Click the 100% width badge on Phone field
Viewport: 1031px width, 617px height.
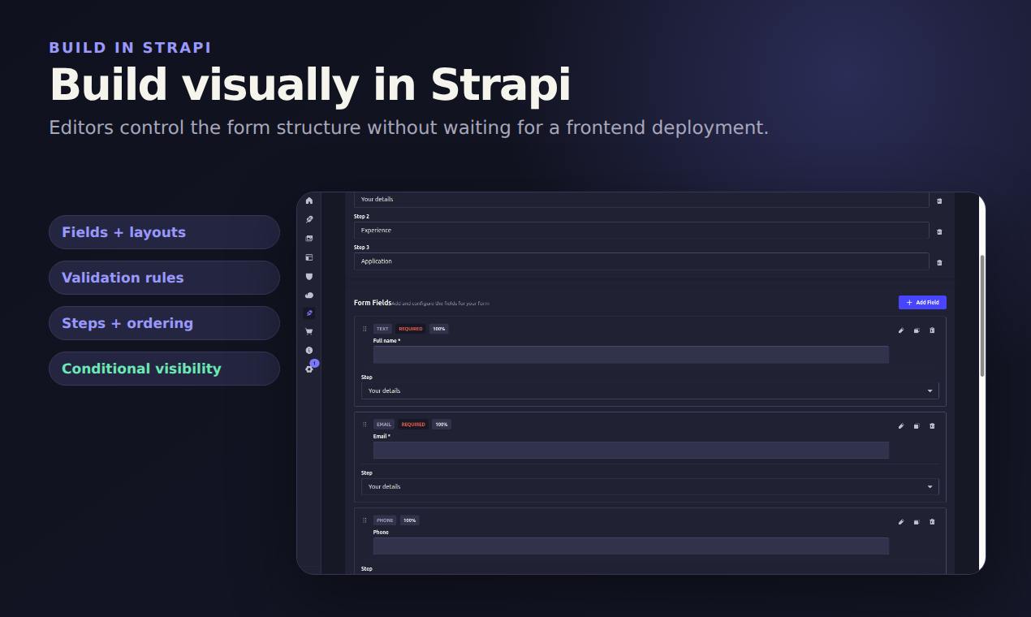pos(410,520)
